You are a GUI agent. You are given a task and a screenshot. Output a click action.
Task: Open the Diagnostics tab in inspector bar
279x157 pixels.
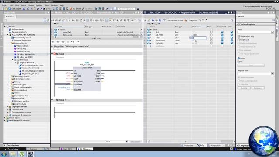(x=214, y=145)
